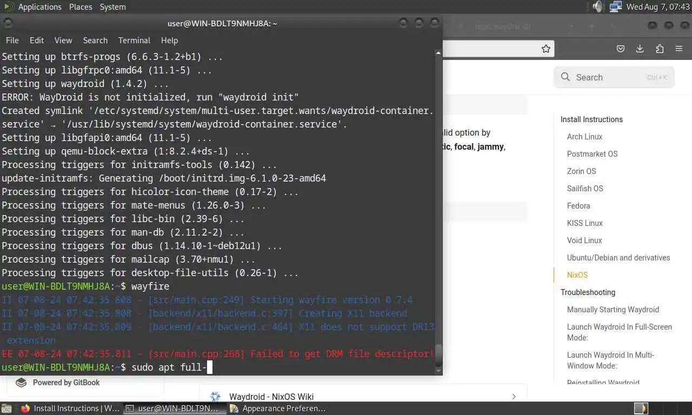Click the NixOS snowflake icon on the card
Viewport: 692px width, 415px height.
[x=215, y=397]
